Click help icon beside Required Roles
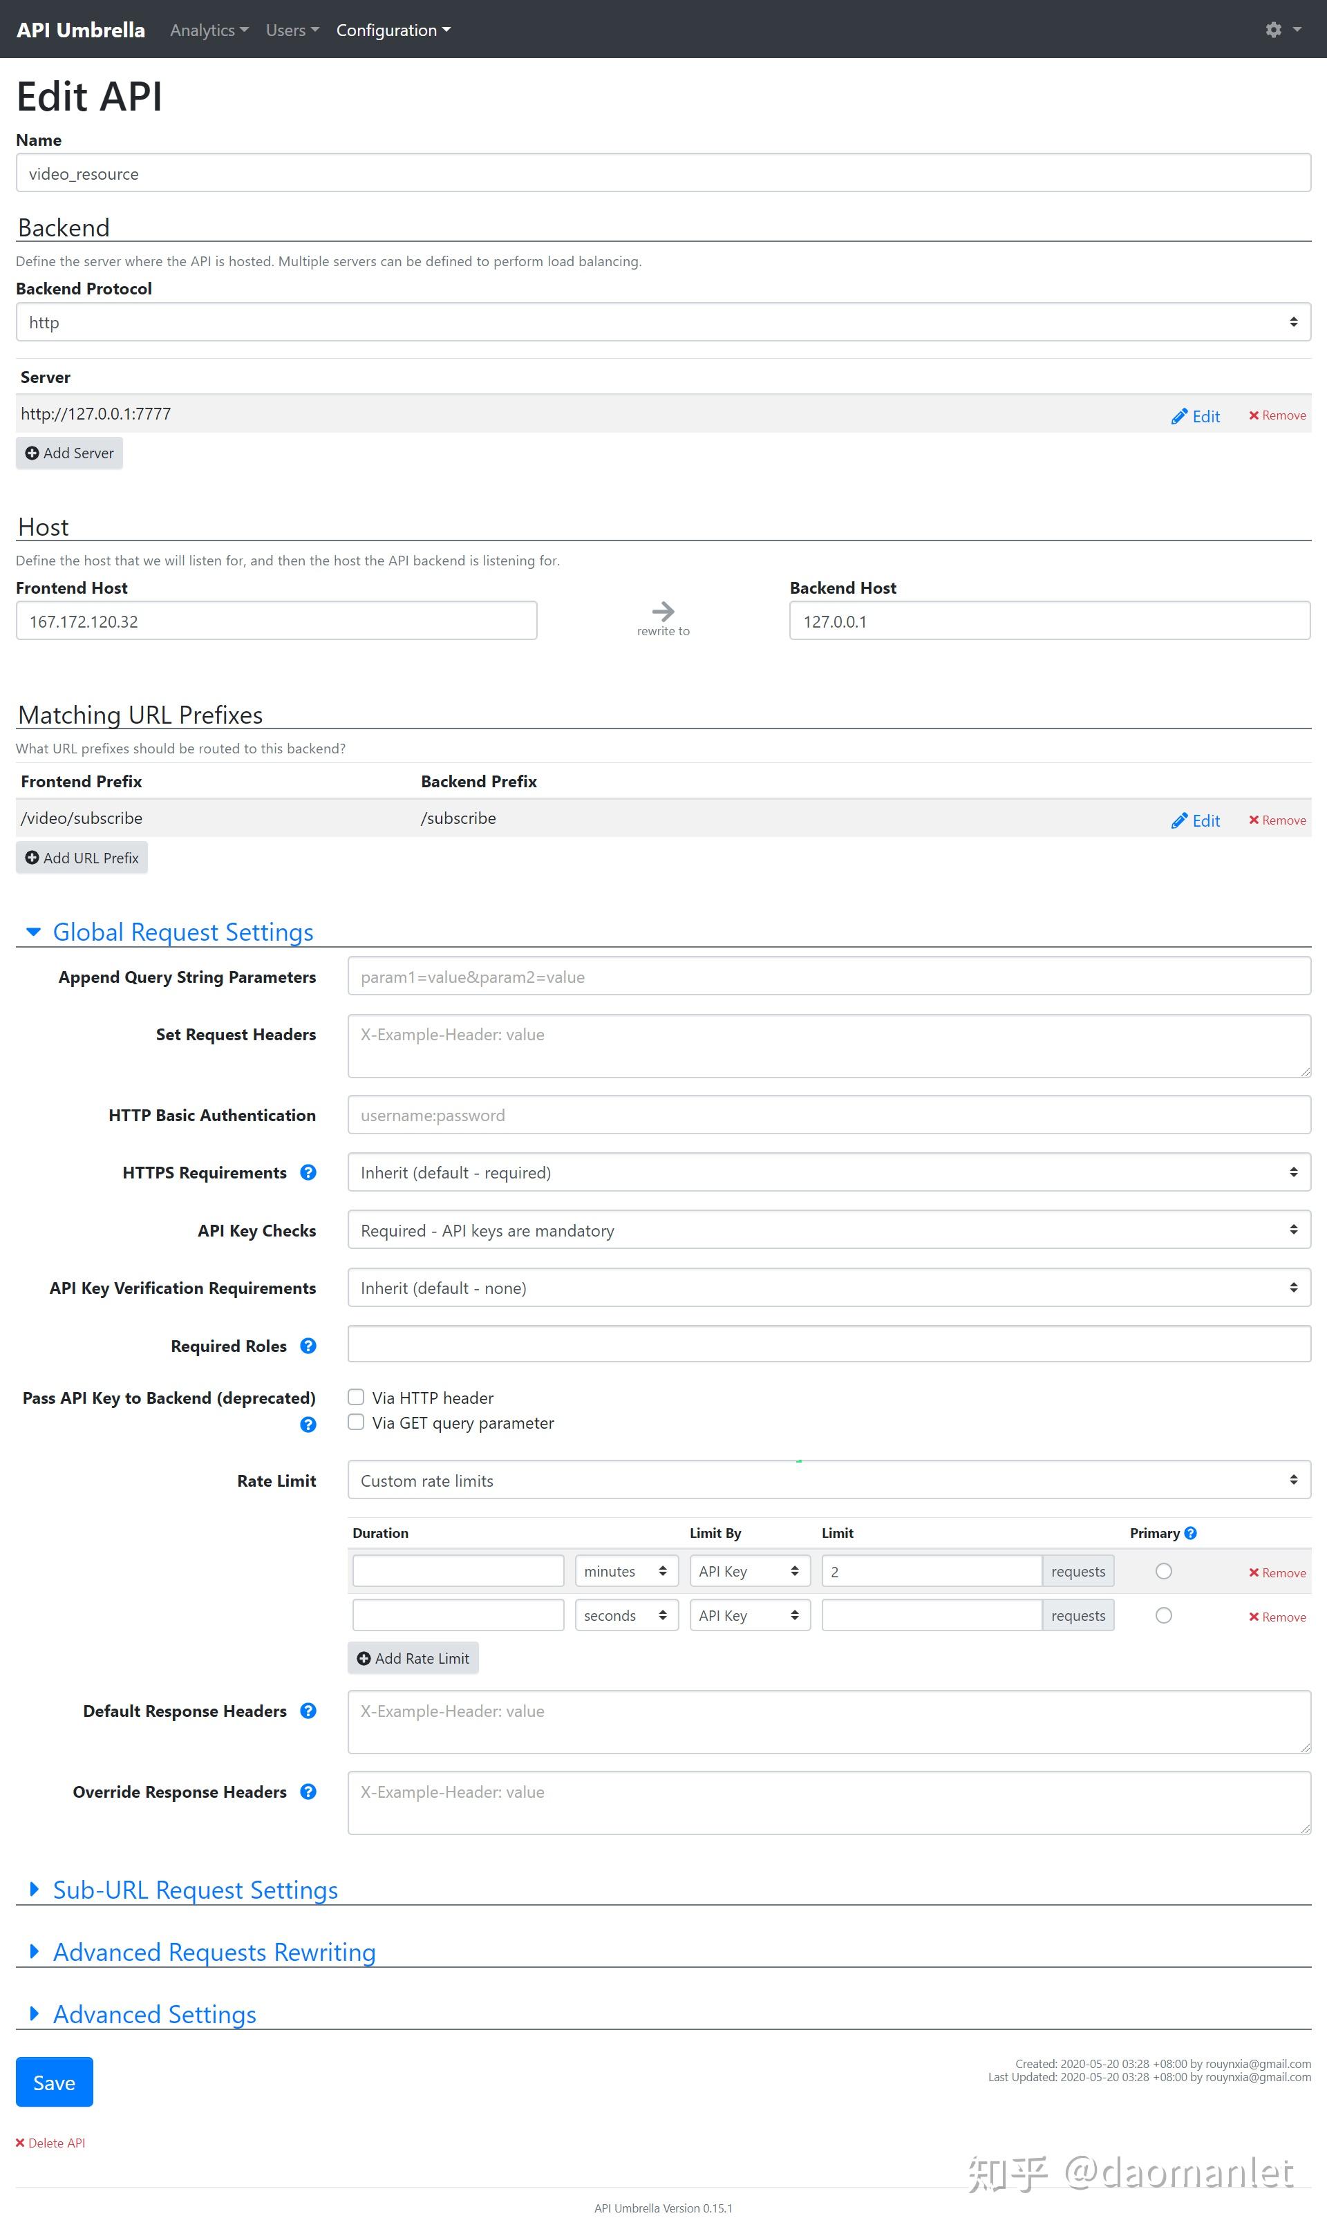Viewport: 1327px width, 2227px height. [x=308, y=1346]
